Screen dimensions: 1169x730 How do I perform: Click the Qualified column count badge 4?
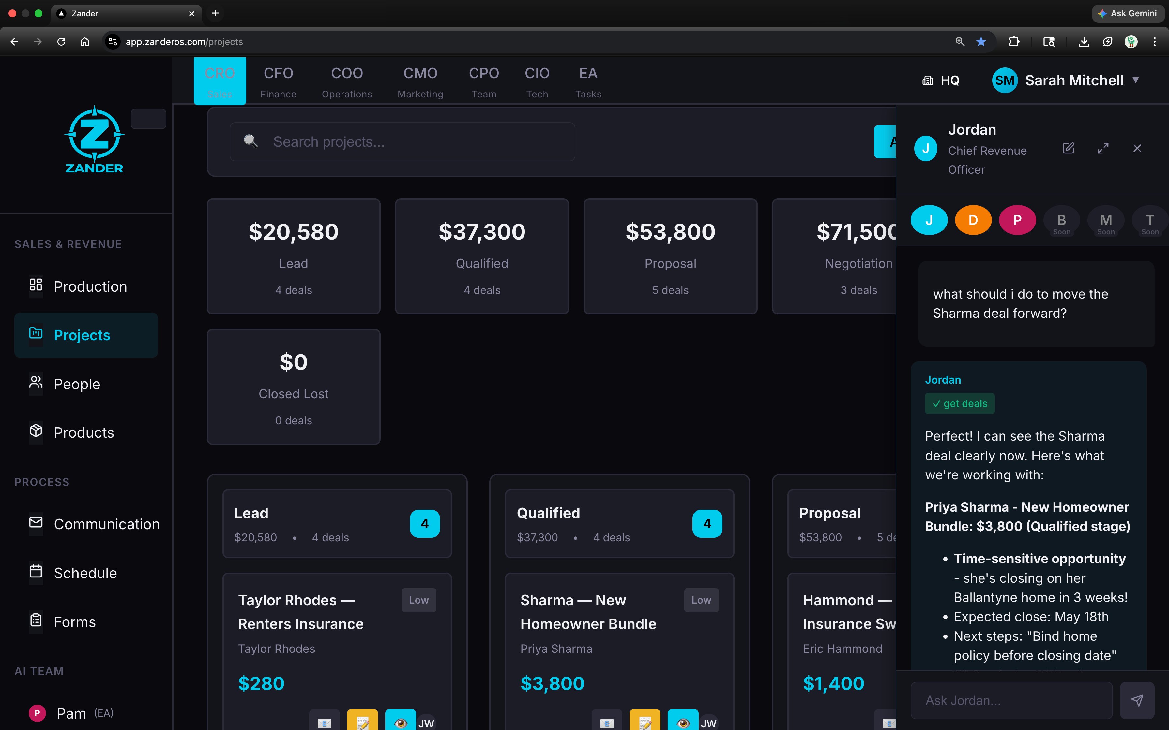coord(707,523)
